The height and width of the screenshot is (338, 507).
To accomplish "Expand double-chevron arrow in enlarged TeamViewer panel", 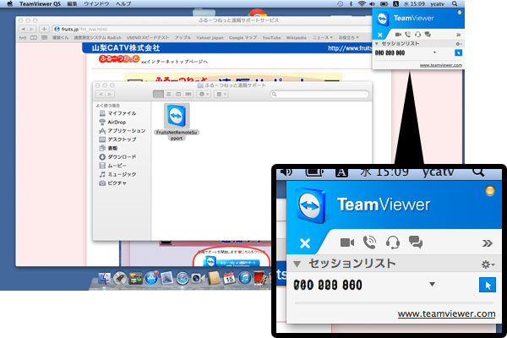I will click(488, 243).
